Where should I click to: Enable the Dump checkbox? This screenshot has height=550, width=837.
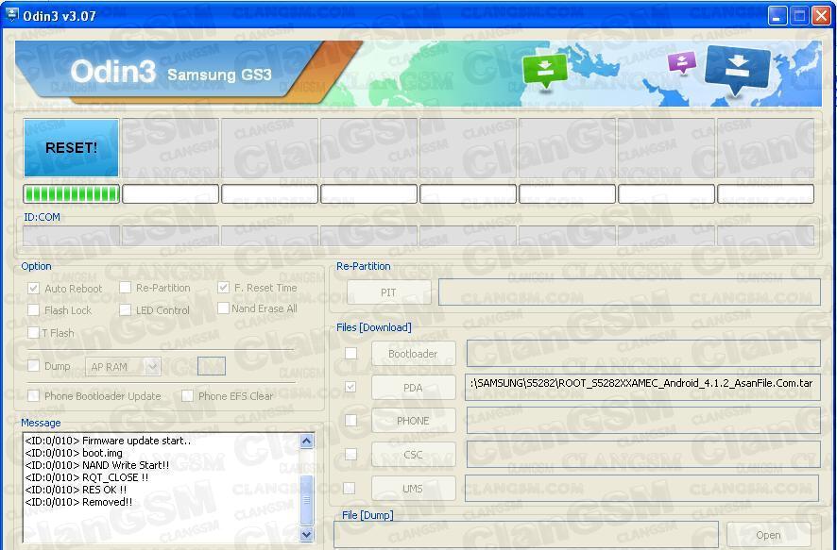33,366
